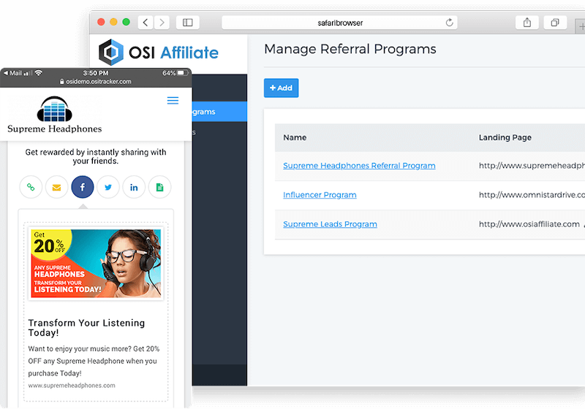Toggle the Safari sidebar panel

[187, 23]
